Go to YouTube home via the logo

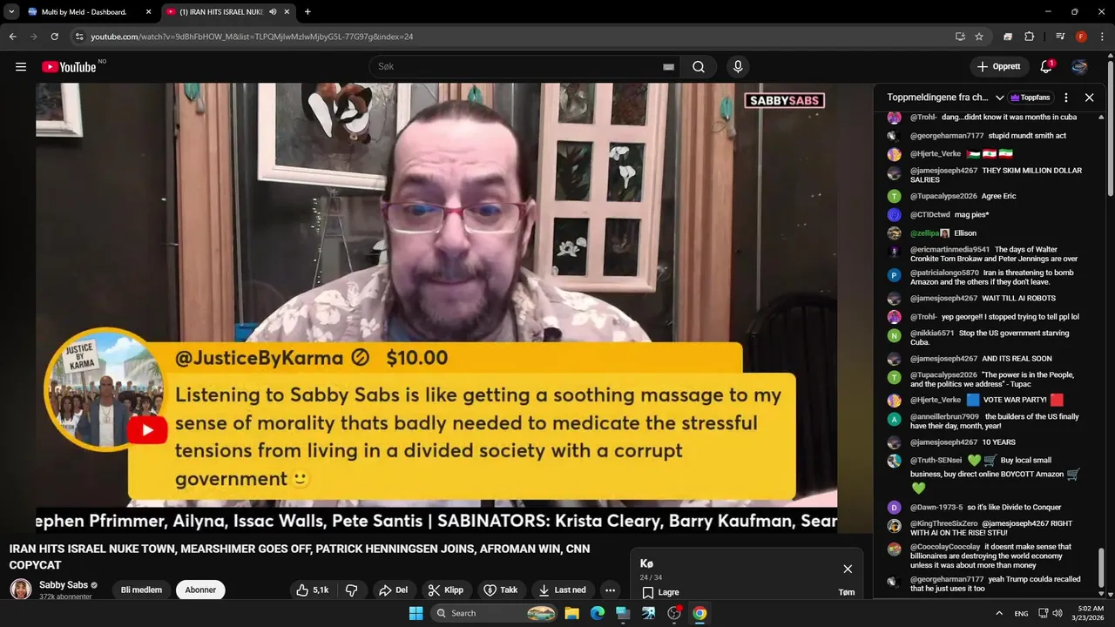point(69,67)
